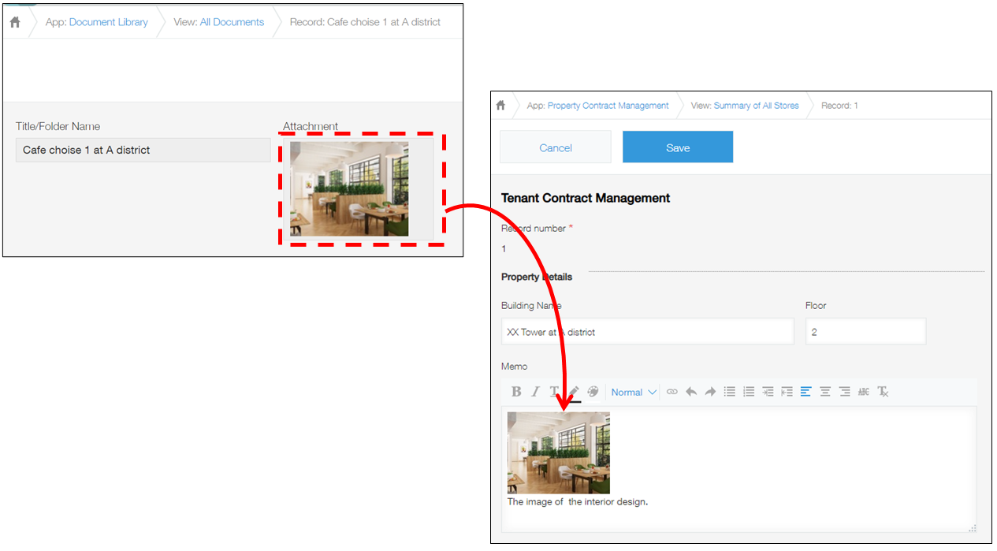Insert a hyperlink in the Memo editor
The height and width of the screenshot is (551, 997).
(x=671, y=391)
